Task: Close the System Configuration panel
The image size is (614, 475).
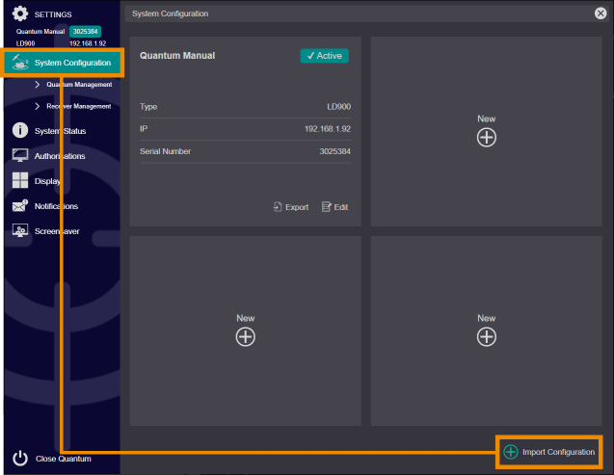Action: coord(601,13)
